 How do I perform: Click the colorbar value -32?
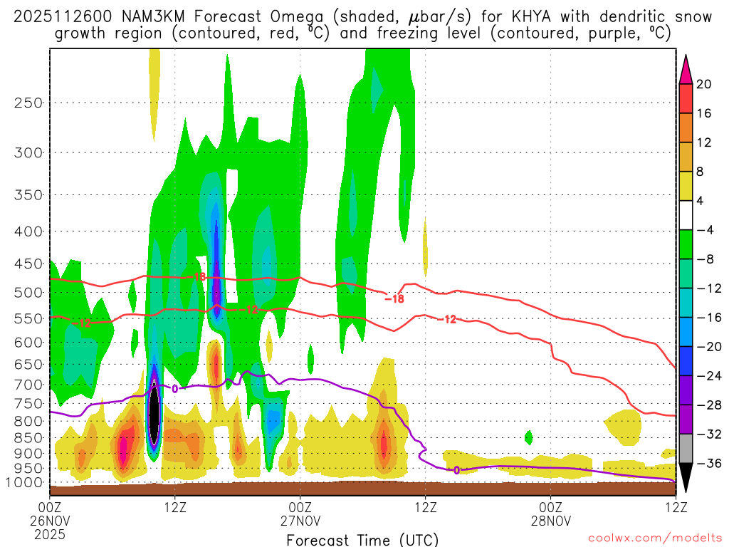click(709, 434)
